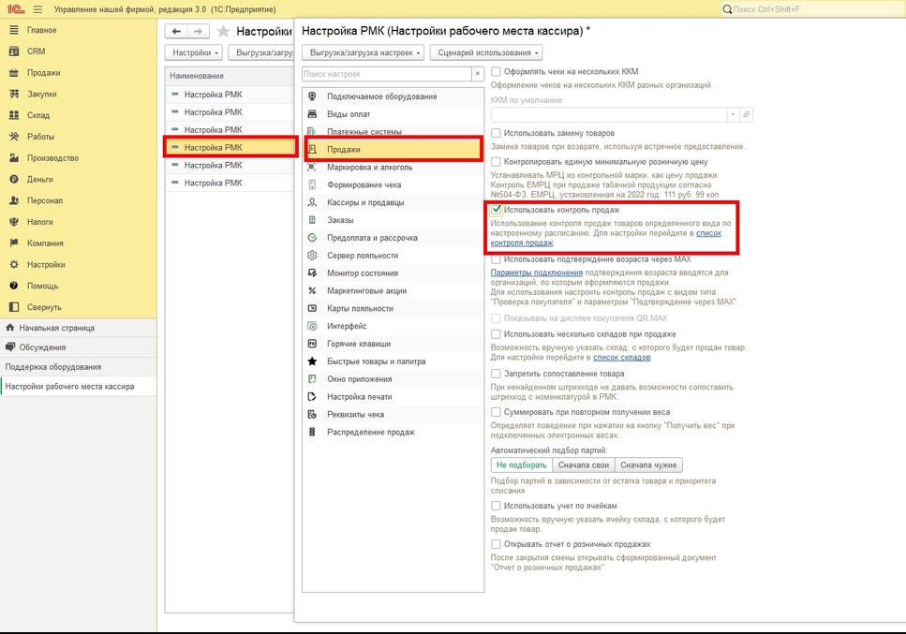This screenshot has height=634, width=906.
Task: Open the main hamburger menu
Action: pos(37,9)
